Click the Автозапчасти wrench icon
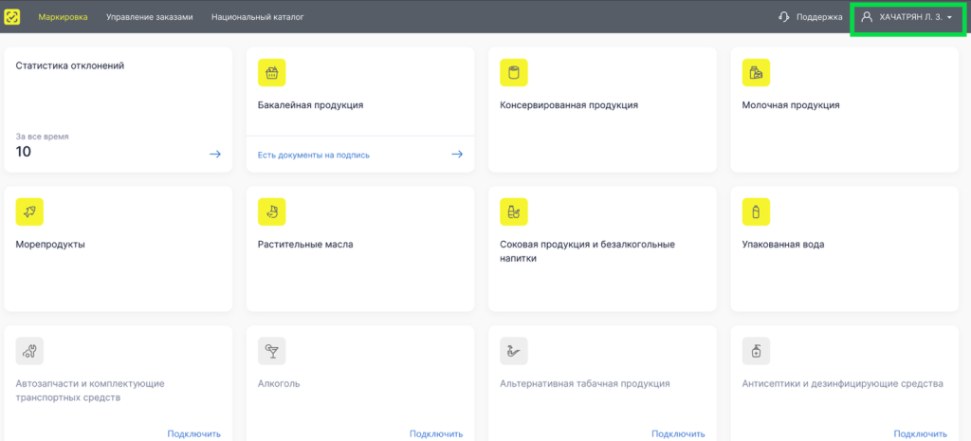 pyautogui.click(x=29, y=351)
